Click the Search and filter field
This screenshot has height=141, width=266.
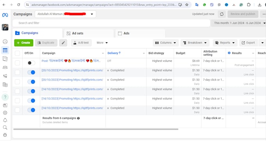coord(111,23)
